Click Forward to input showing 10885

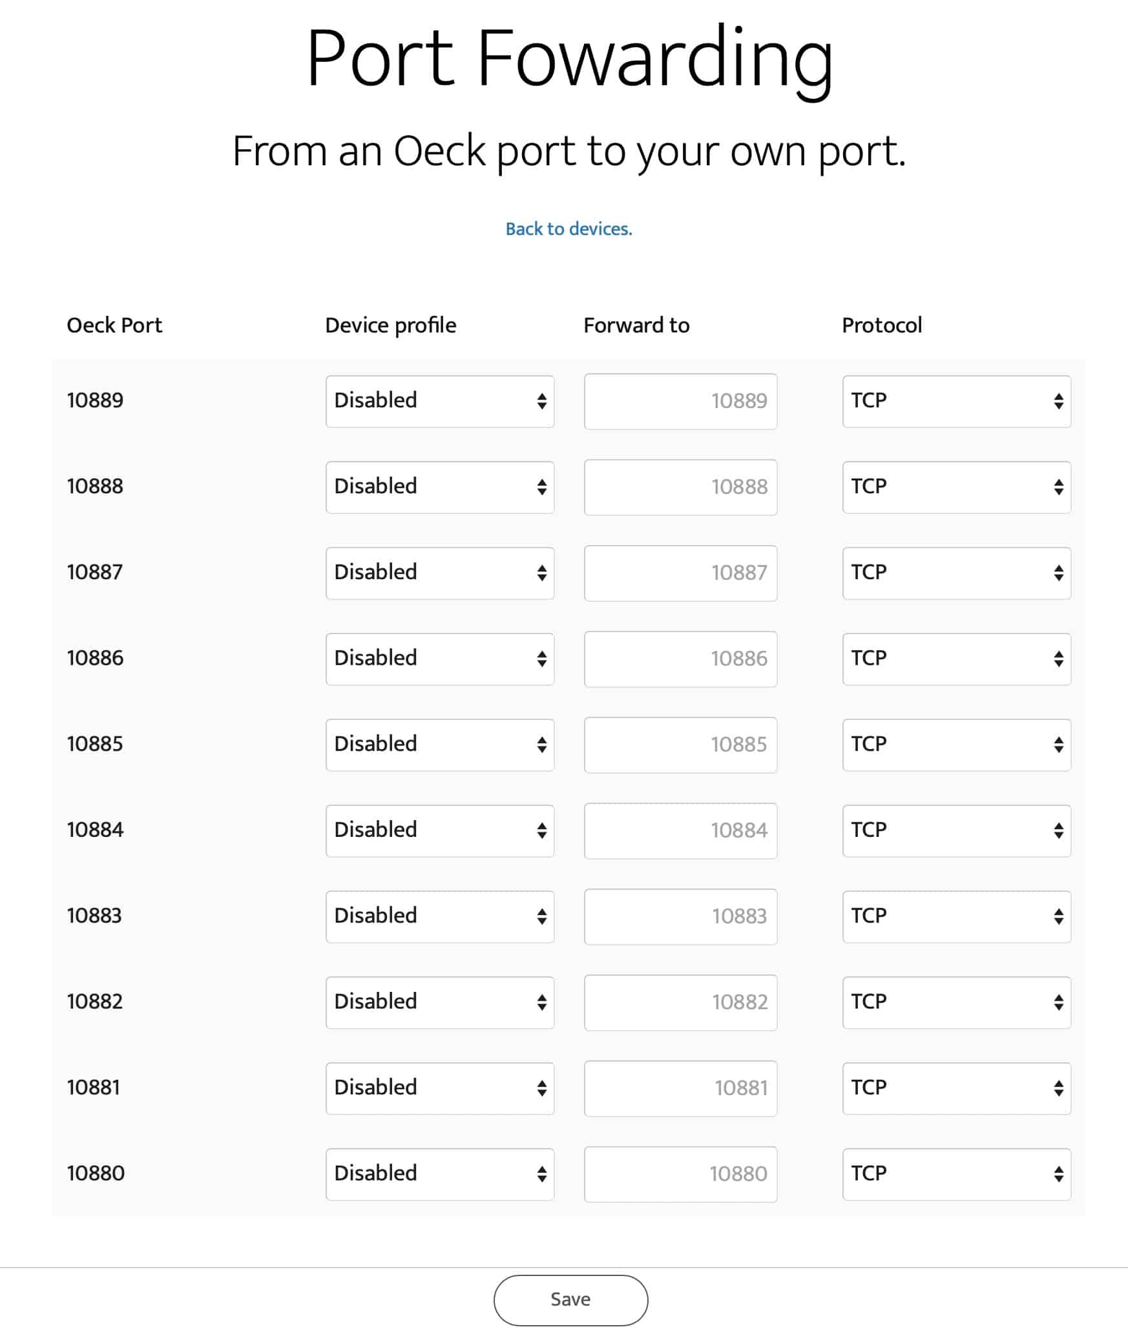(x=680, y=745)
